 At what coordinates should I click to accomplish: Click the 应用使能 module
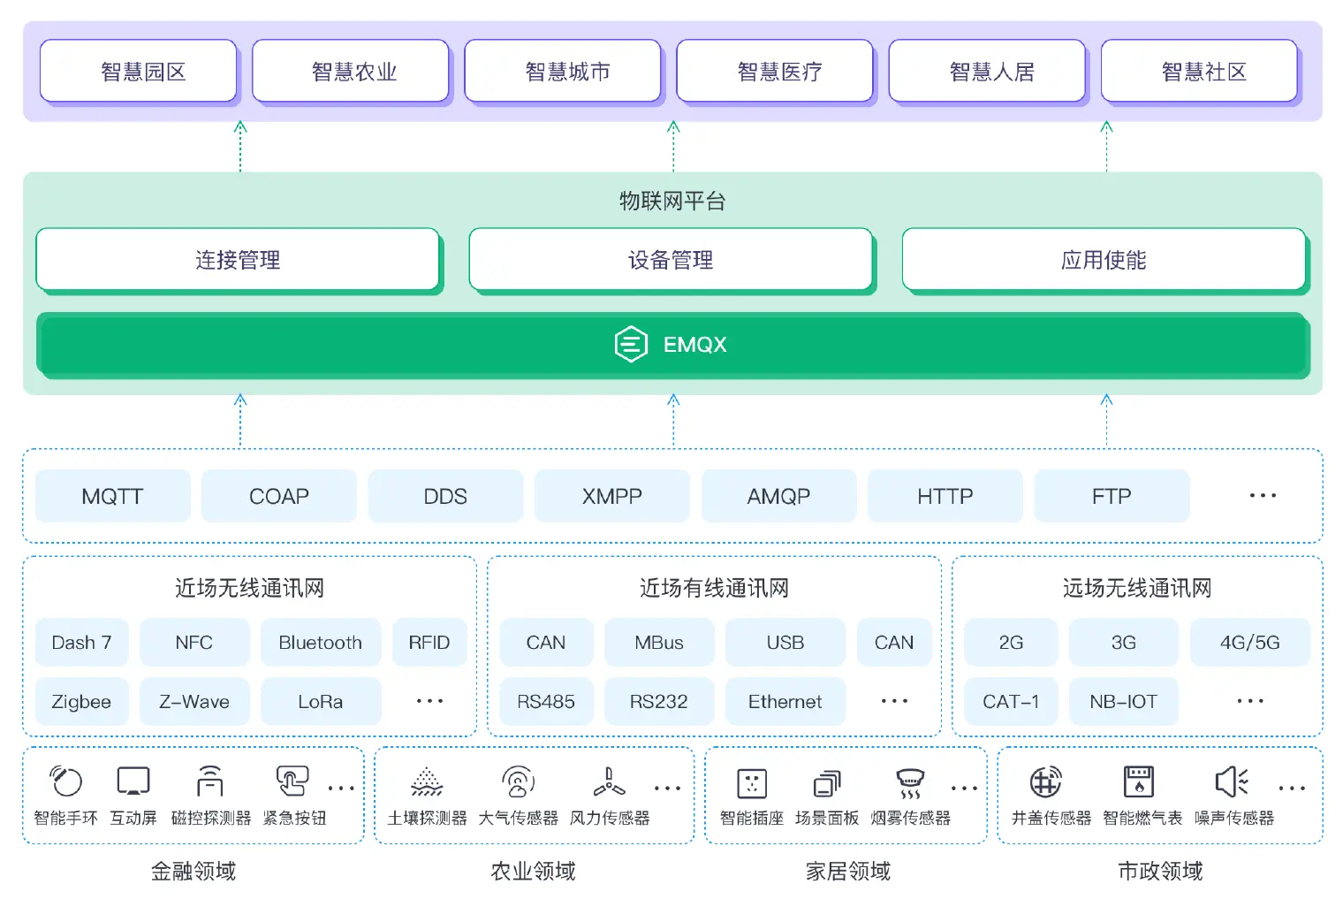tap(1104, 260)
